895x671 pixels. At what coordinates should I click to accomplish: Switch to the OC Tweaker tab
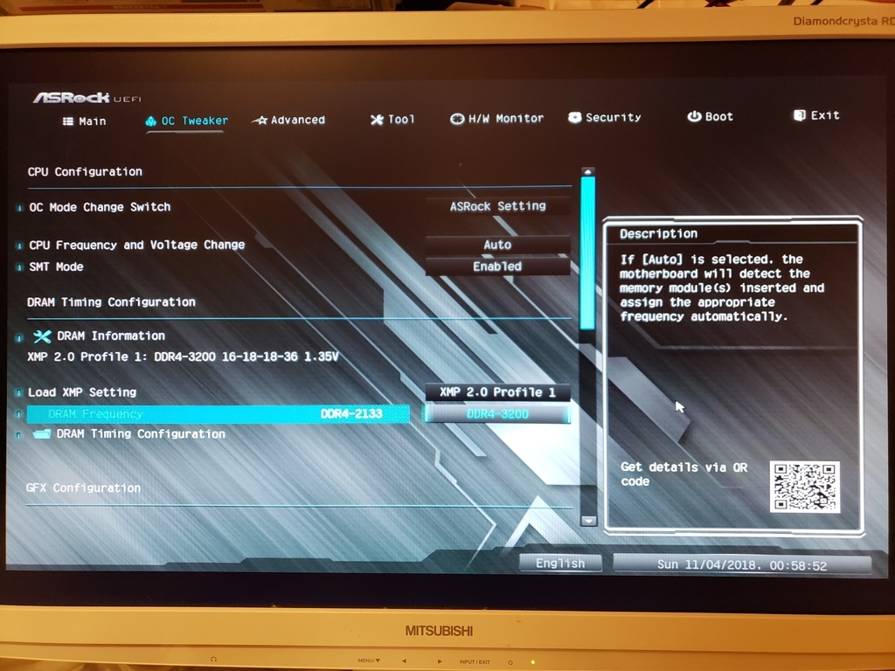tap(187, 121)
